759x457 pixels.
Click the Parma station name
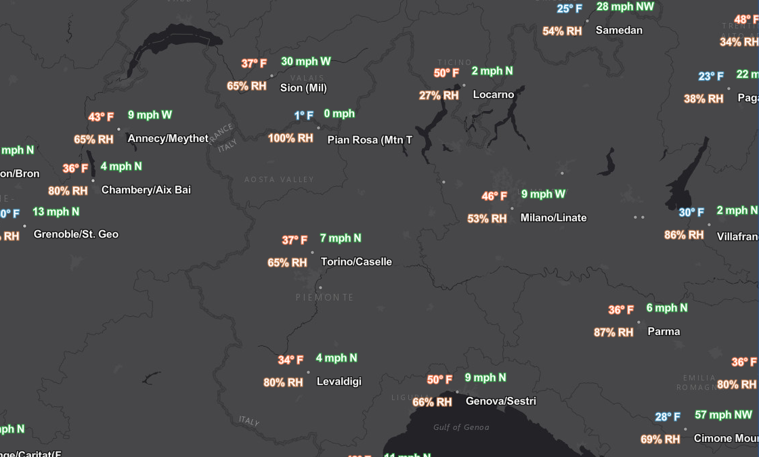click(x=664, y=332)
